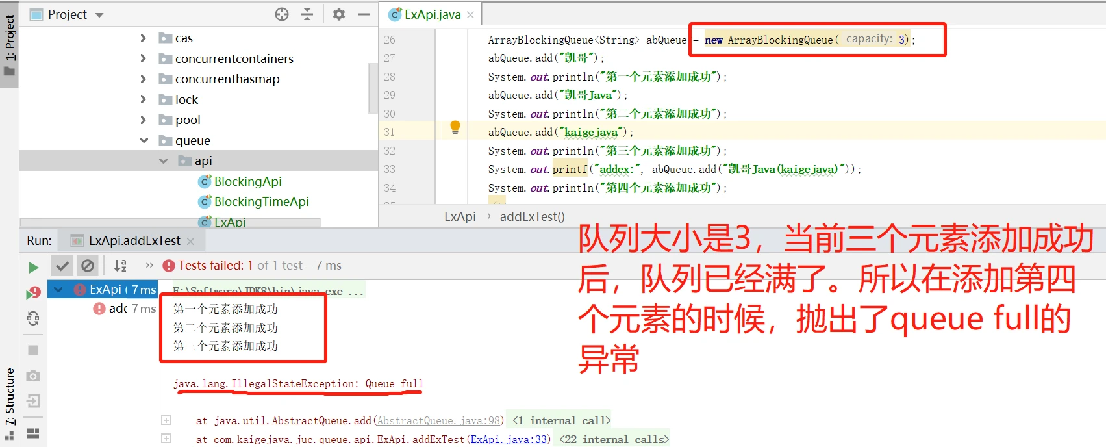Click the yellow lightbulb on line 31
This screenshot has height=447, width=1106.
pyautogui.click(x=455, y=127)
